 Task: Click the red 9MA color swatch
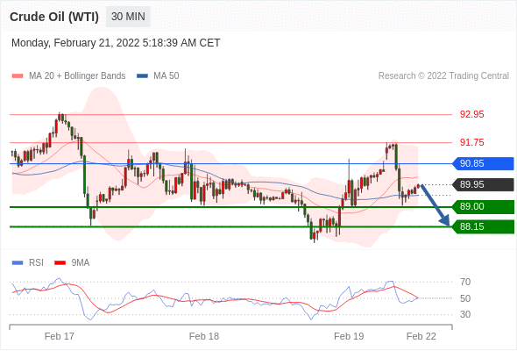point(60,263)
